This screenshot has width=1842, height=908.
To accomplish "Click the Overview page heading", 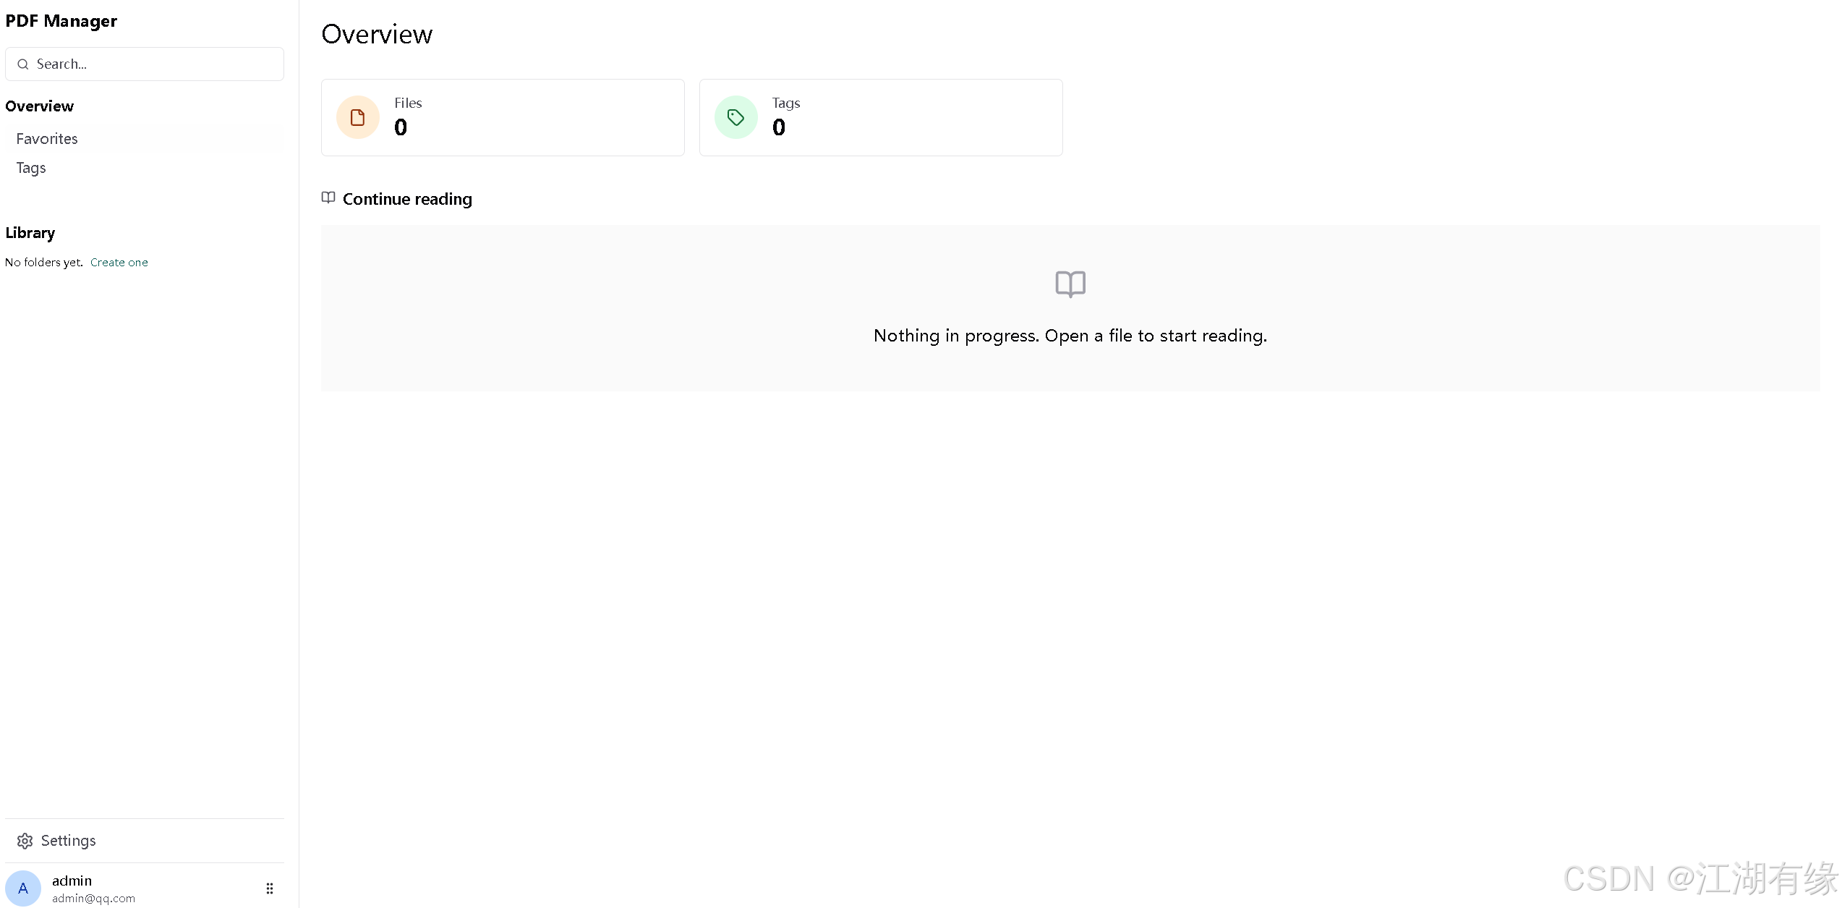I will pyautogui.click(x=377, y=35).
